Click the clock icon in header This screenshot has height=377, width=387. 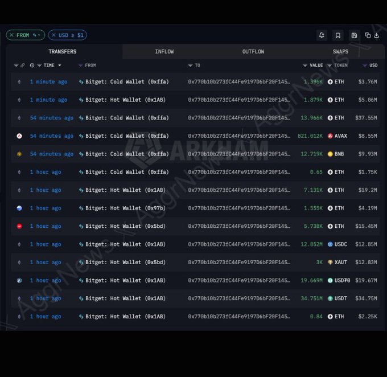(32, 65)
